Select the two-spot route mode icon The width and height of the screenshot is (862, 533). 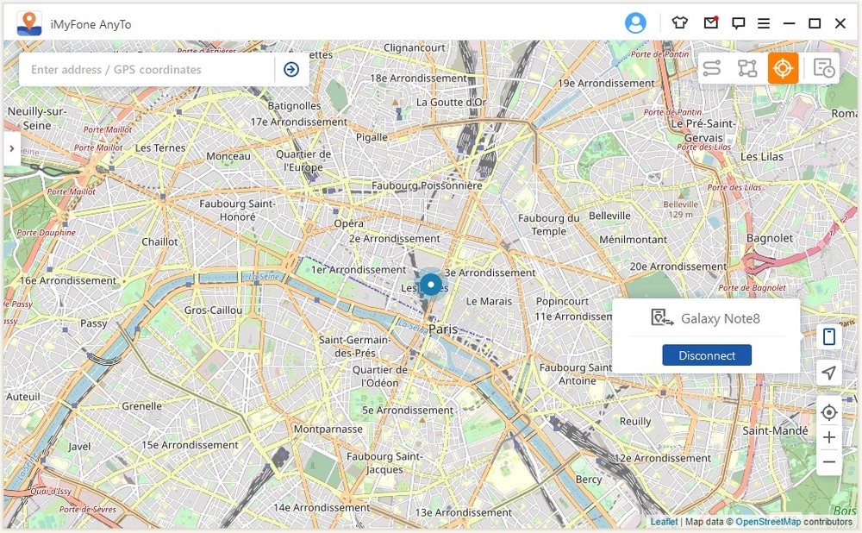pos(711,69)
